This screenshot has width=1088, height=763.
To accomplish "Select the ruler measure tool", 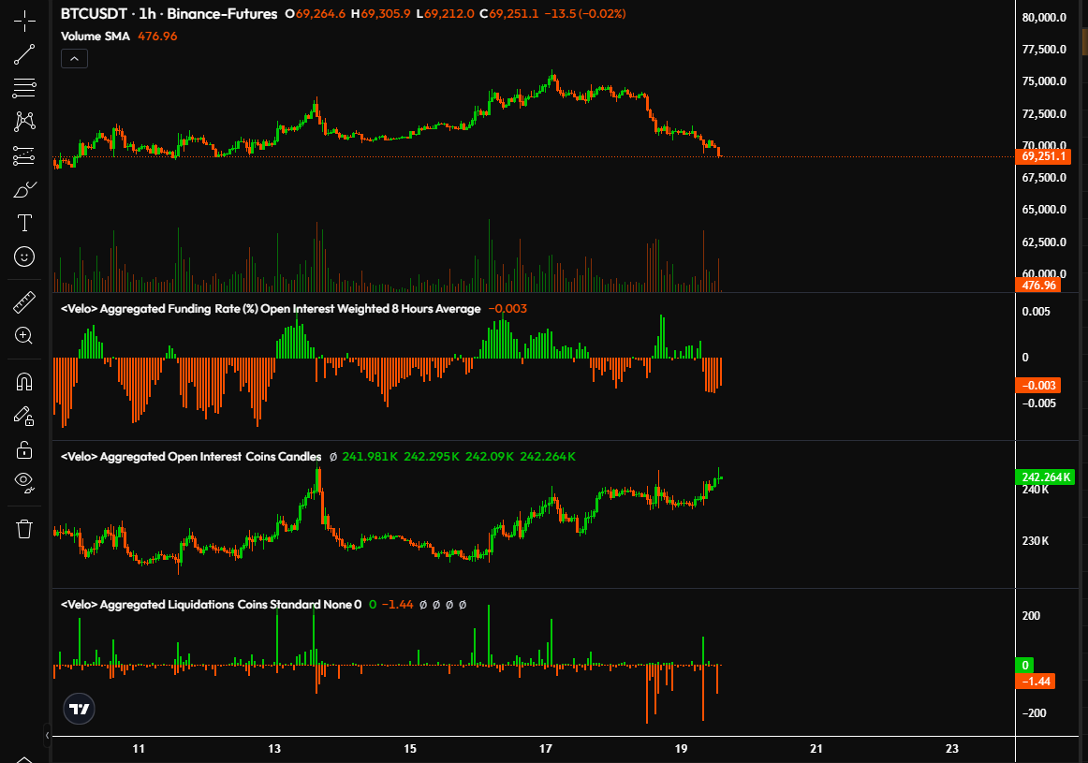I will tap(24, 302).
